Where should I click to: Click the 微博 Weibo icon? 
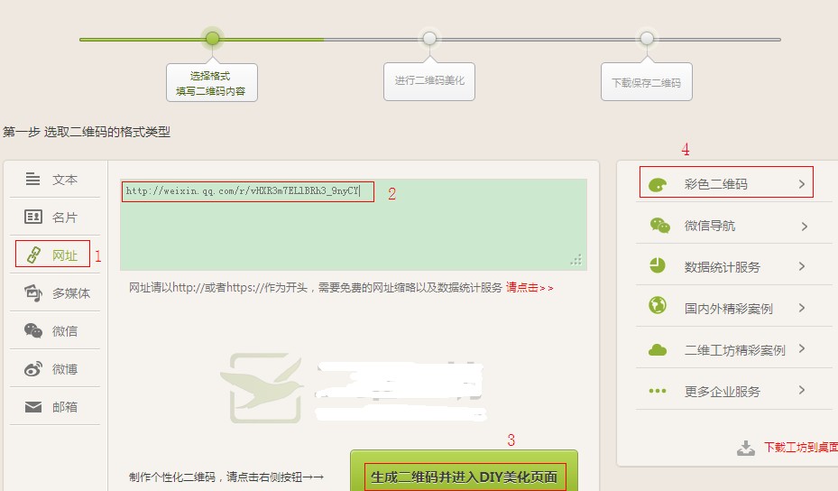click(33, 368)
